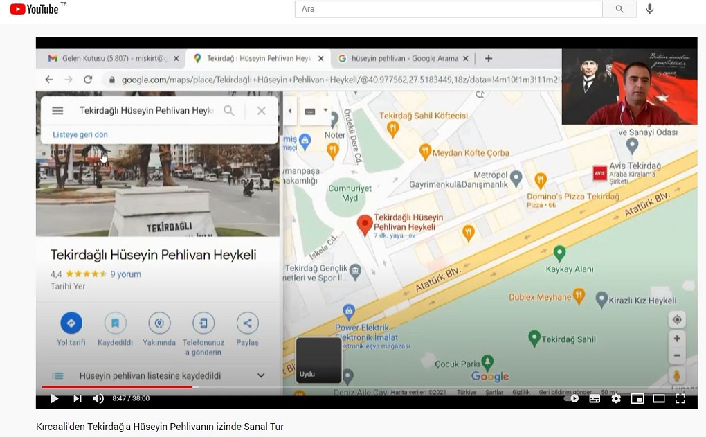
Task: Click the Paylaş share button
Action: tap(248, 330)
